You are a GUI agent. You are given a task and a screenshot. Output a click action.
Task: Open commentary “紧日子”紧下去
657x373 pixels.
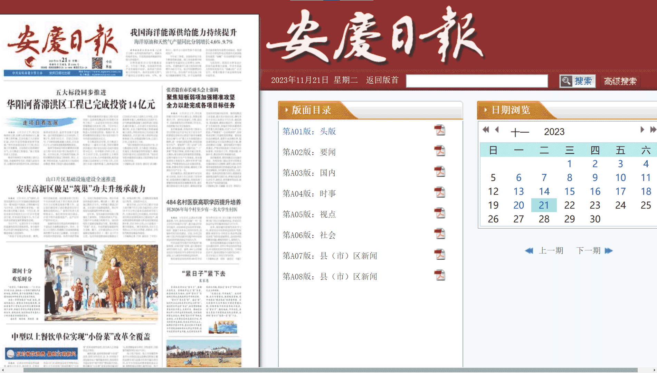(x=203, y=274)
